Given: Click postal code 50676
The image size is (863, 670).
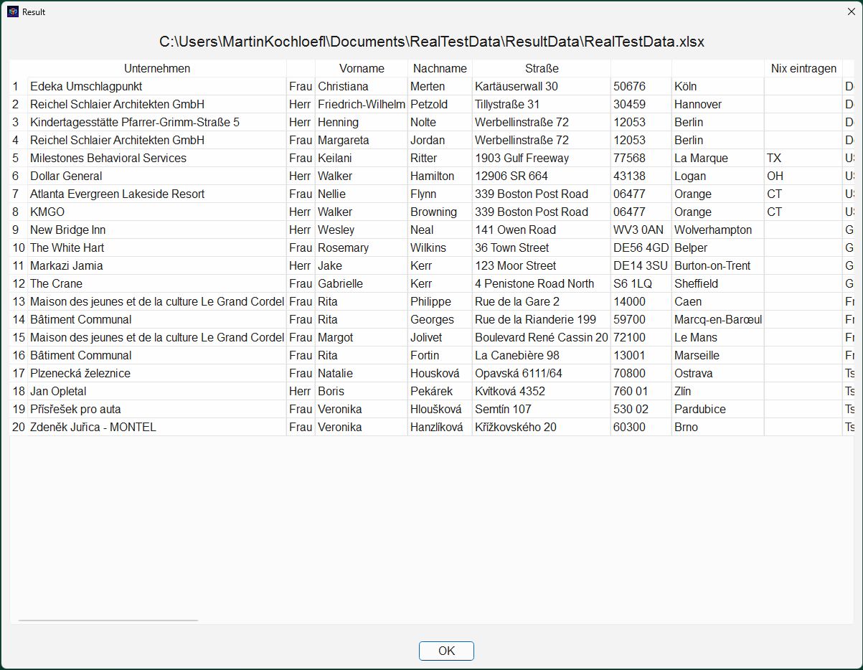Looking at the screenshot, I should [x=641, y=86].
